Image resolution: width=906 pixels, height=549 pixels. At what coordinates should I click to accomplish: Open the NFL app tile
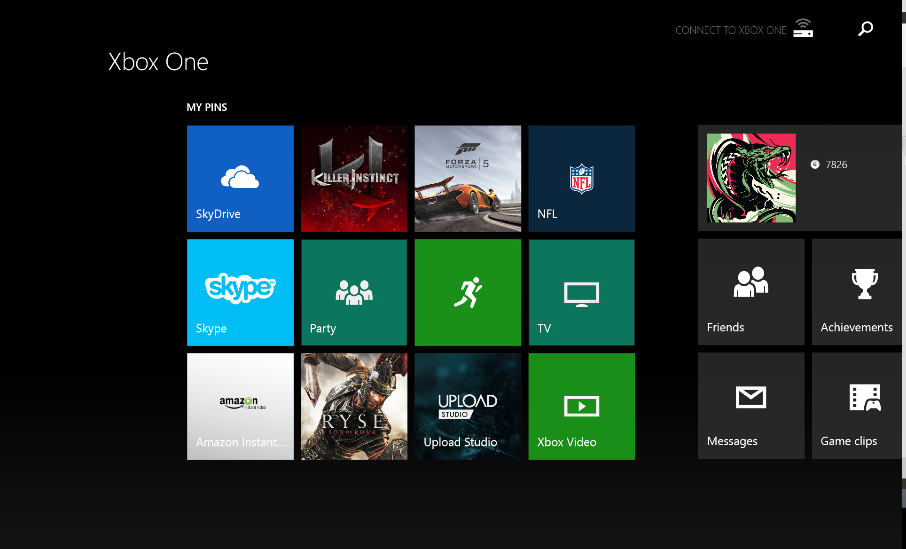tap(581, 179)
